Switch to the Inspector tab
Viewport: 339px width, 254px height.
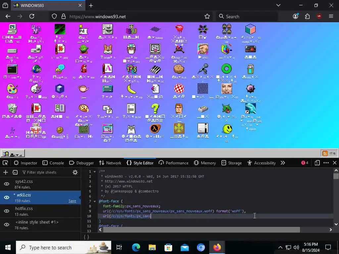(25, 163)
